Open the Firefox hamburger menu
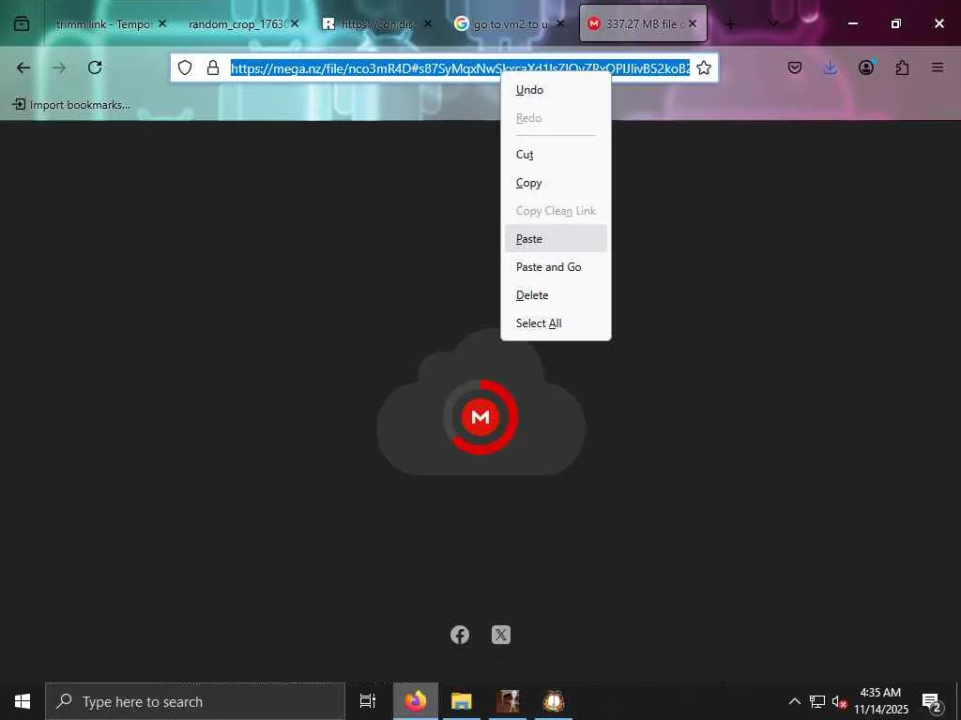This screenshot has height=720, width=961. coord(938,67)
